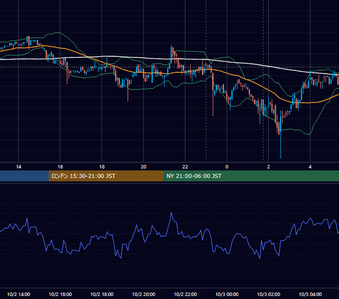Click the 10/3 04:00 date label

[x=310, y=294]
